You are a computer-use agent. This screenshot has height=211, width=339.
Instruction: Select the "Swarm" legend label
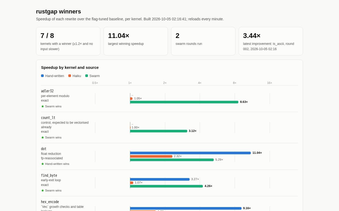pos(95,76)
